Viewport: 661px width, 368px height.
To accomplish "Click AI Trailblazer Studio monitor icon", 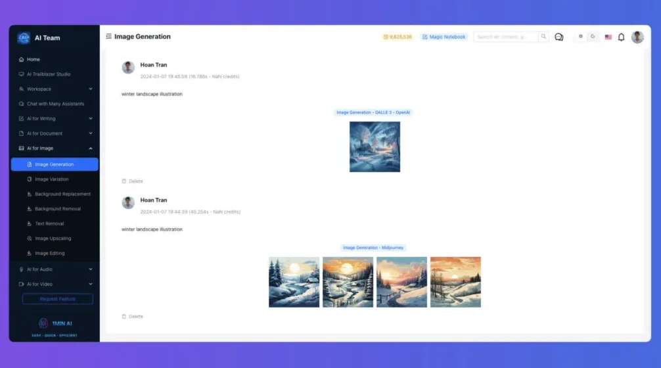I will [x=21, y=74].
